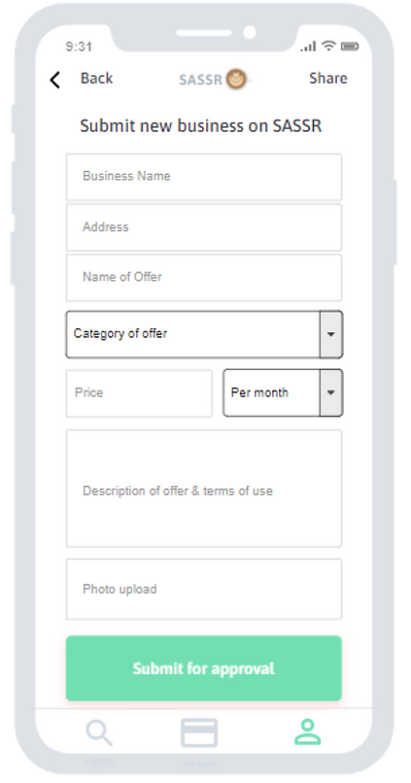Select the Category of offer combo box
Image resolution: width=411 pixels, height=783 pixels.
point(204,334)
